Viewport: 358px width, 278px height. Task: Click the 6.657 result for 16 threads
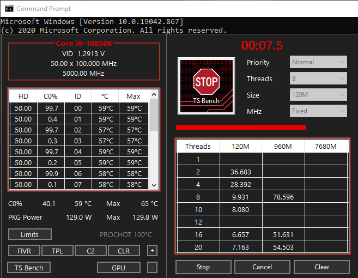click(x=241, y=234)
